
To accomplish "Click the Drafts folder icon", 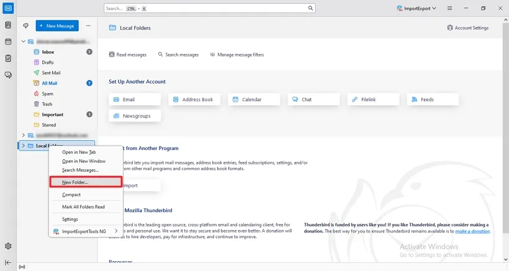I will coord(37,62).
